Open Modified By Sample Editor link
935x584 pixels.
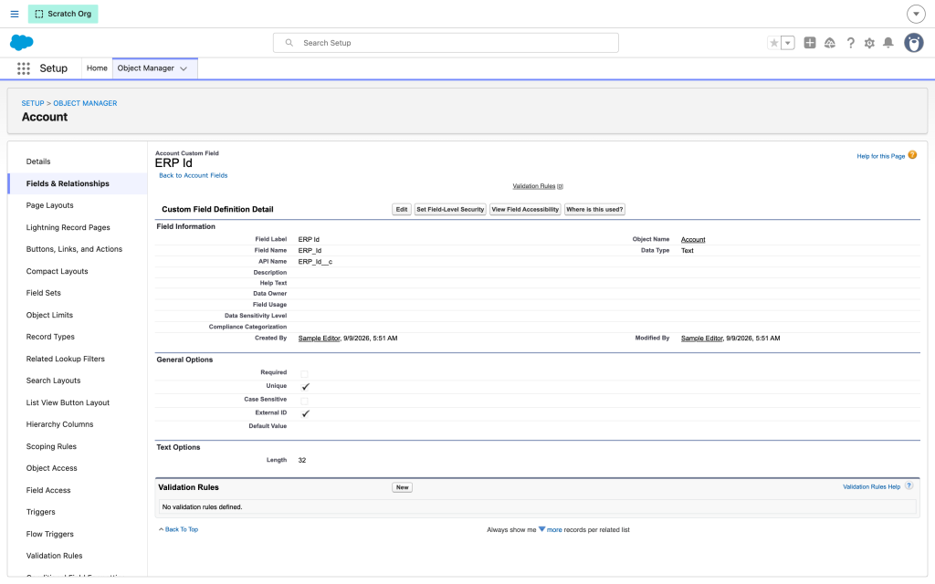coord(702,338)
